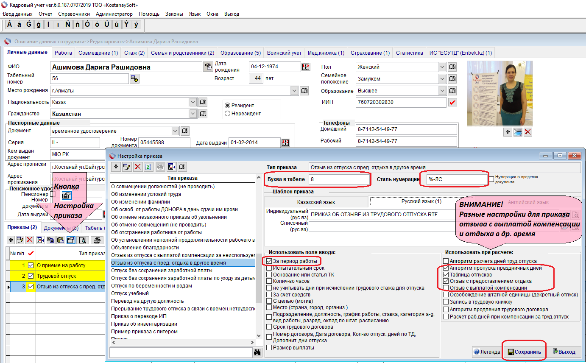
Task: Enable Испытательный срок checkbox
Action: 269,268
